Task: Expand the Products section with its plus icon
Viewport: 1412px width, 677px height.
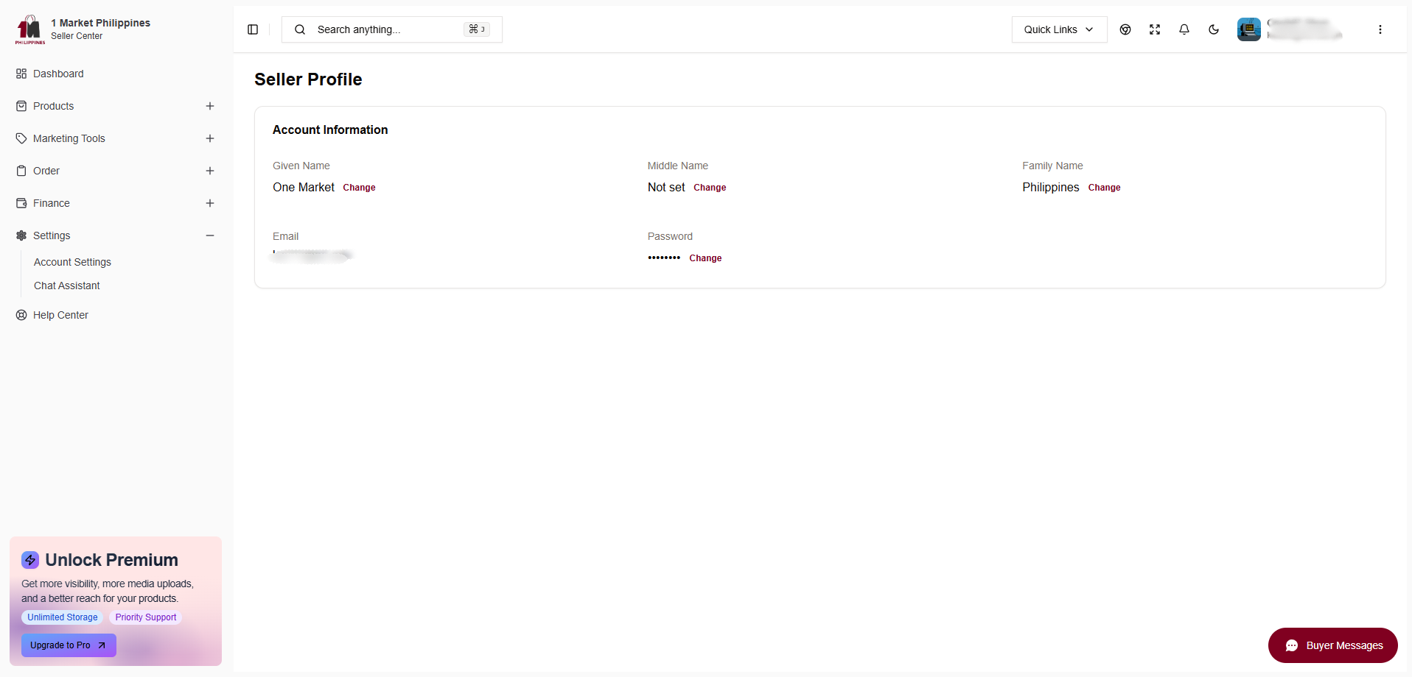Action: 210,106
